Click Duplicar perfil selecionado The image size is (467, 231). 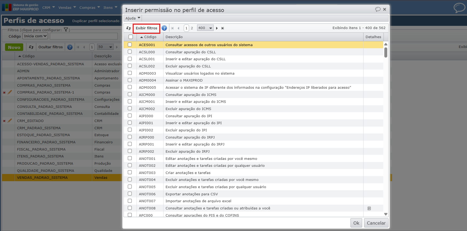click(96, 21)
